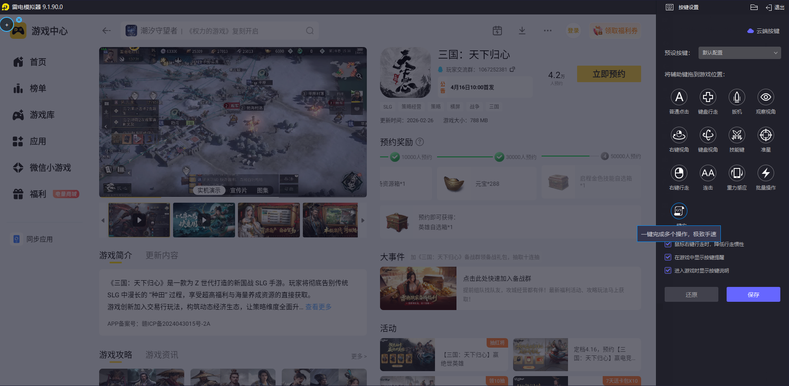Toggle 鼠标右键行走时 walking inertia checkbox
Screen dimensions: 789x386
click(668, 244)
